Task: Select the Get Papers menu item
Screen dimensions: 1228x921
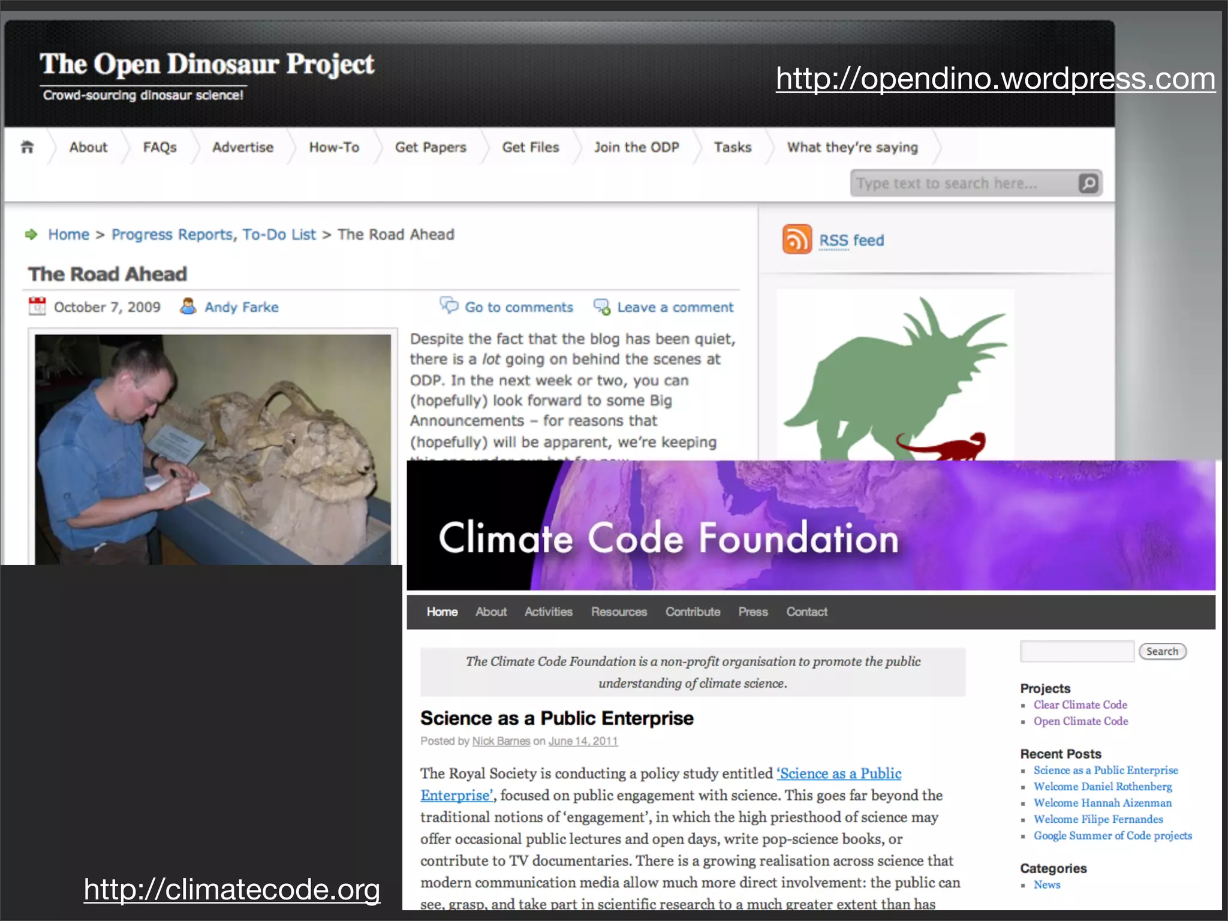Action: click(x=431, y=148)
